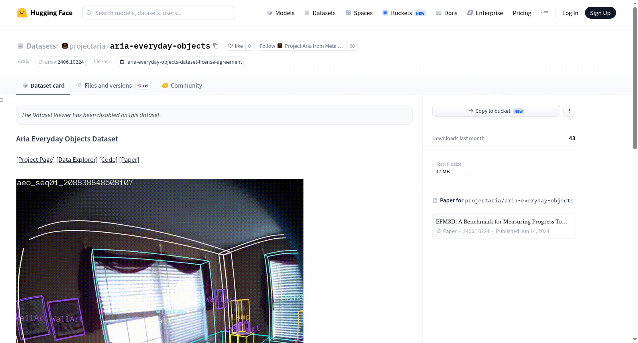Viewport: 638px width, 343px height.
Task: Click the aeo_seq01 preview image
Action: [160, 261]
